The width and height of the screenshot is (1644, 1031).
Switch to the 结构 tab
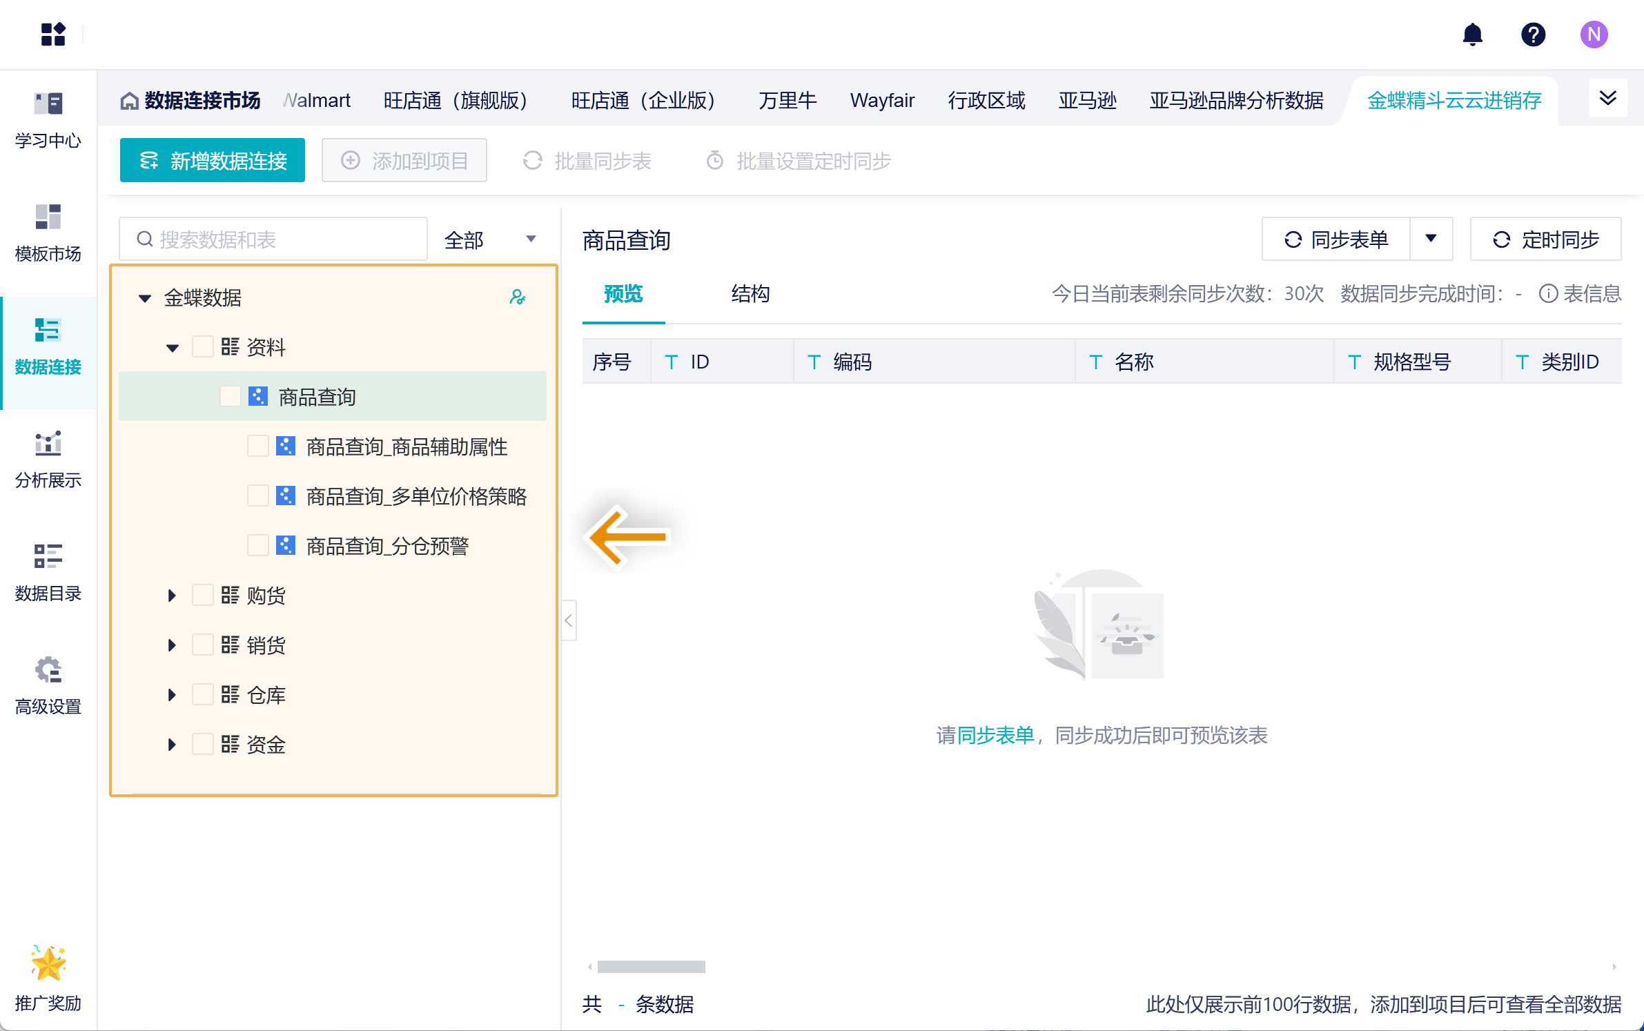(750, 294)
